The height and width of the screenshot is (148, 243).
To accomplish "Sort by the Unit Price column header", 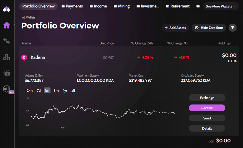I will [107, 43].
